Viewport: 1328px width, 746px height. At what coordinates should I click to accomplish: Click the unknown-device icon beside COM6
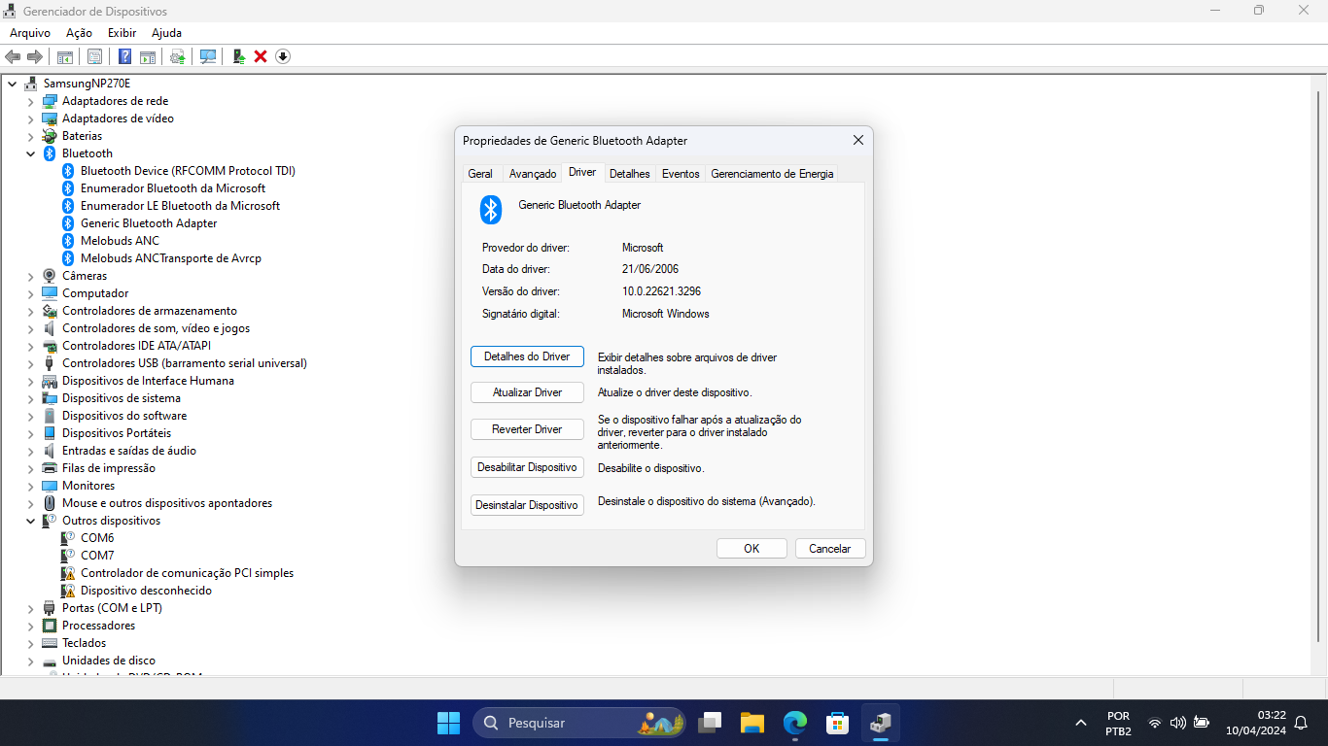click(x=68, y=538)
